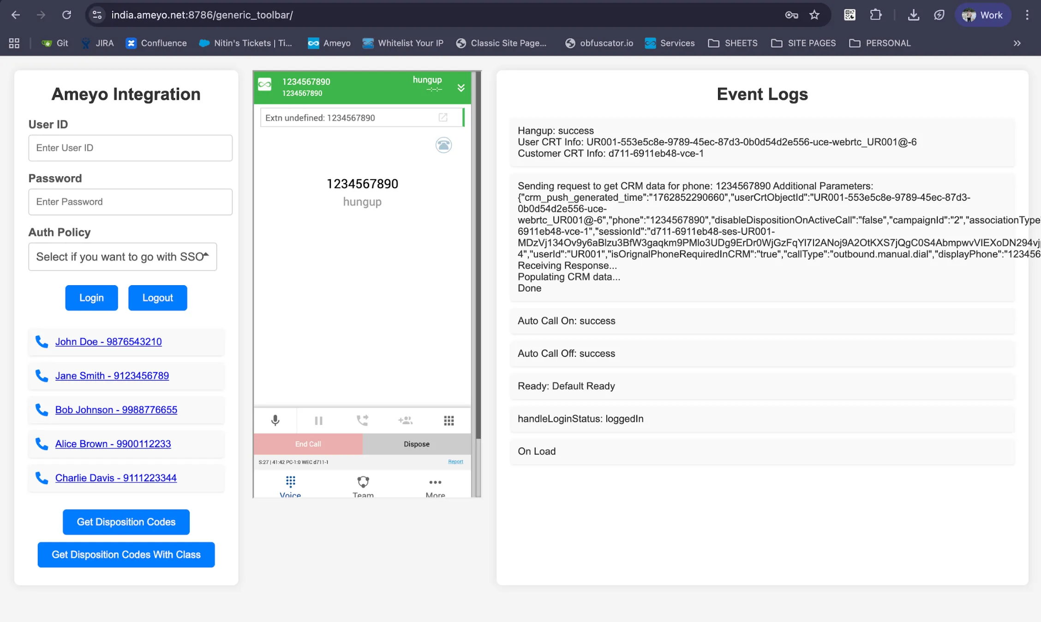Click the End Call button
Viewport: 1041px width, 622px height.
click(x=308, y=444)
